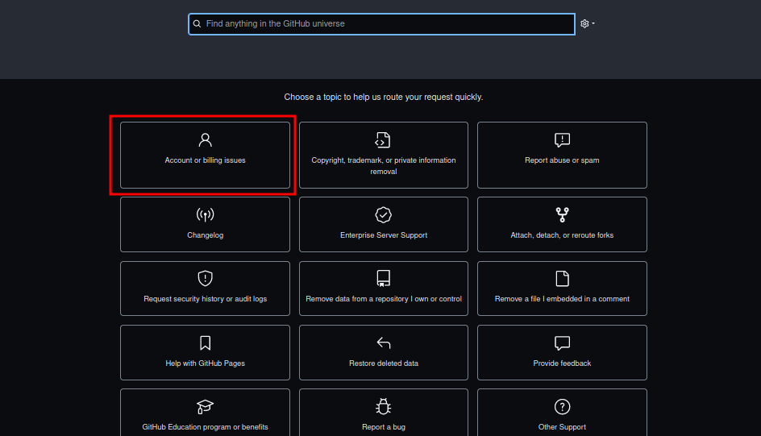Open GitHub Education program or benefits label

click(205, 427)
